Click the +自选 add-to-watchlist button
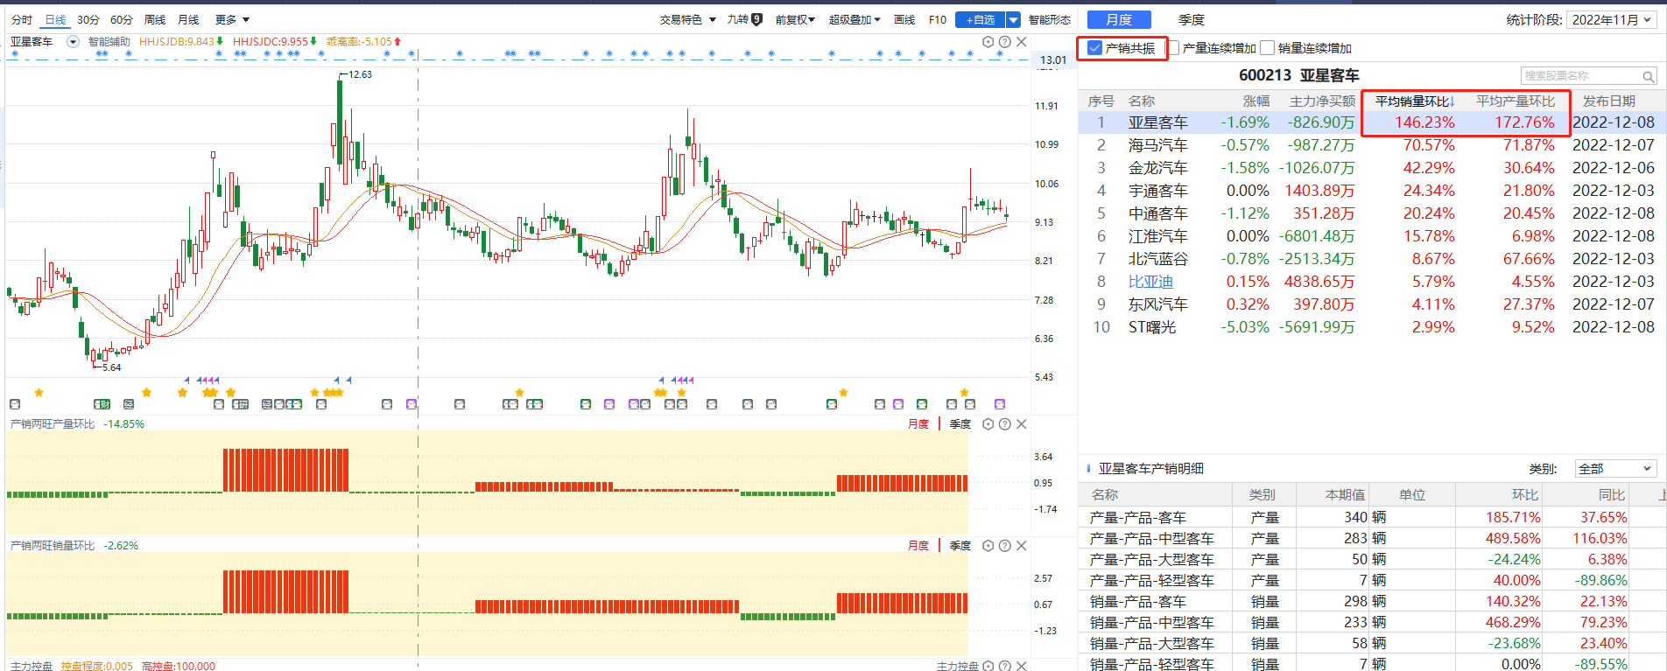Image resolution: width=1667 pixels, height=671 pixels. click(981, 19)
